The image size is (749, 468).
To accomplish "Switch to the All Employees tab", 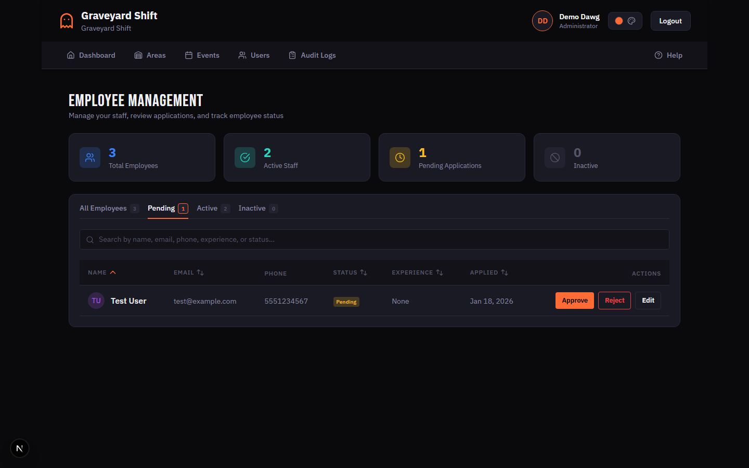I will [x=104, y=209].
